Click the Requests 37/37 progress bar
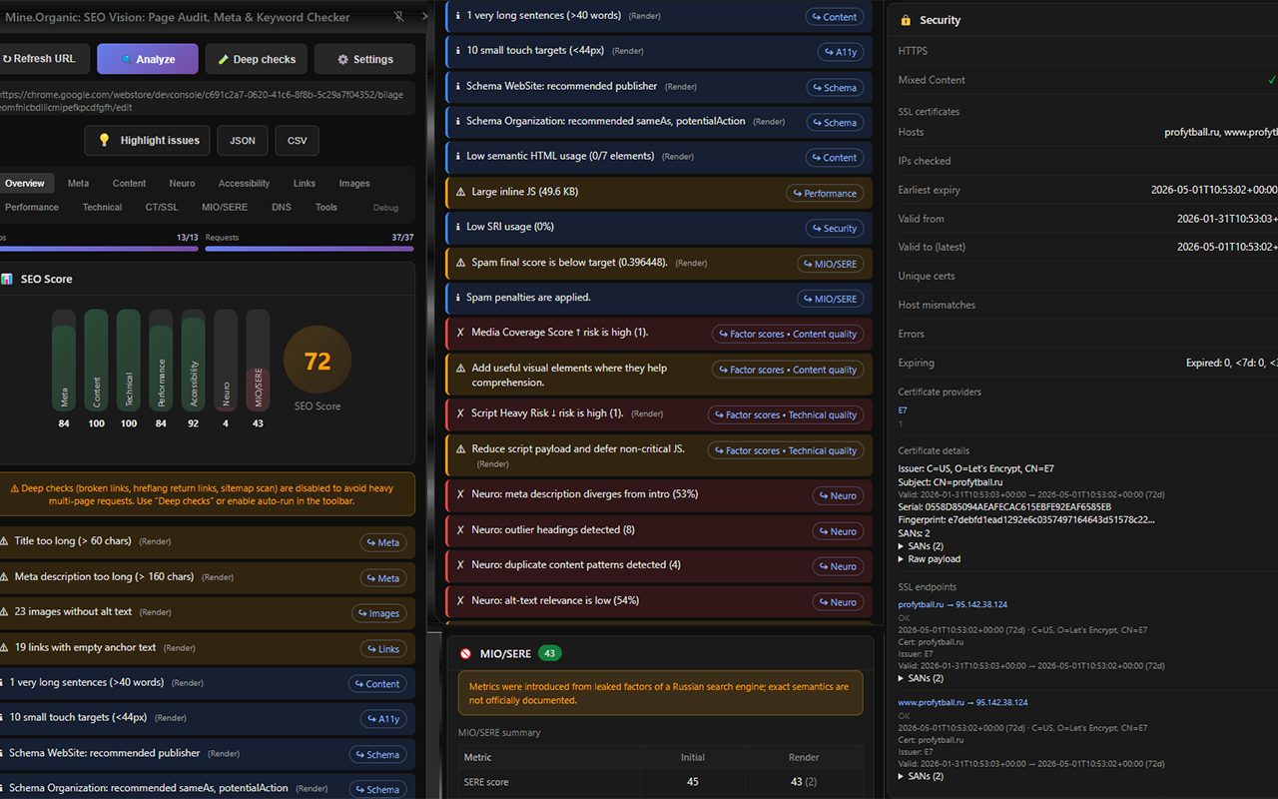Viewport: 1278px width, 799px height. pyautogui.click(x=310, y=249)
